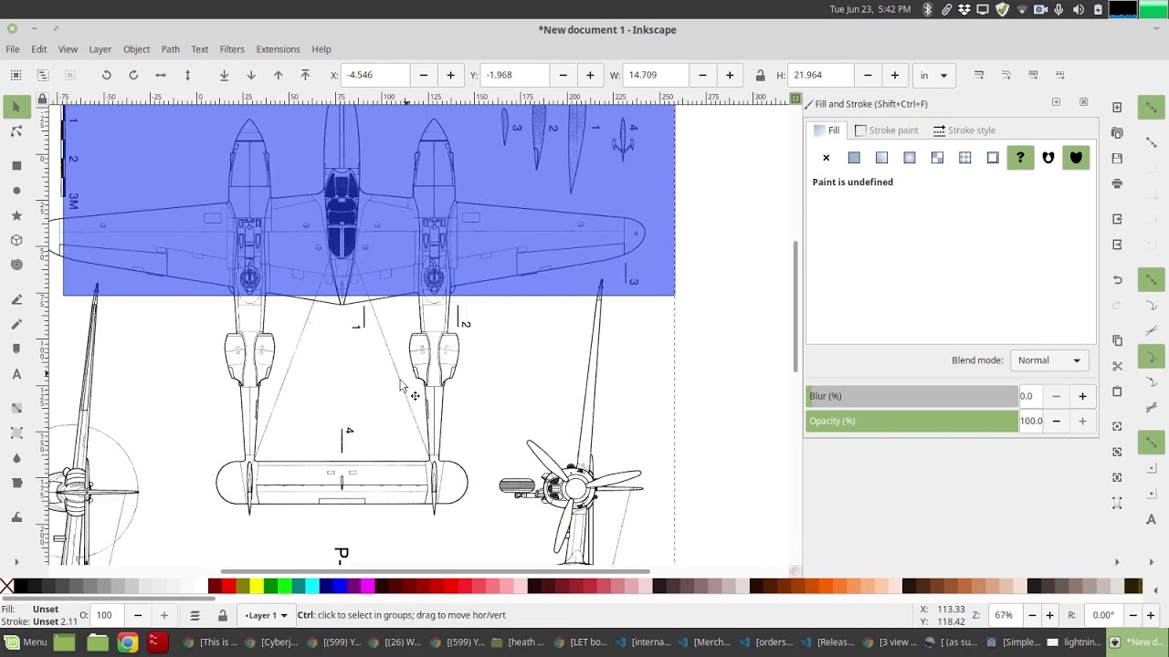Screen dimensions: 1169x657
Task: Choose Swatch fill
Action: point(993,158)
